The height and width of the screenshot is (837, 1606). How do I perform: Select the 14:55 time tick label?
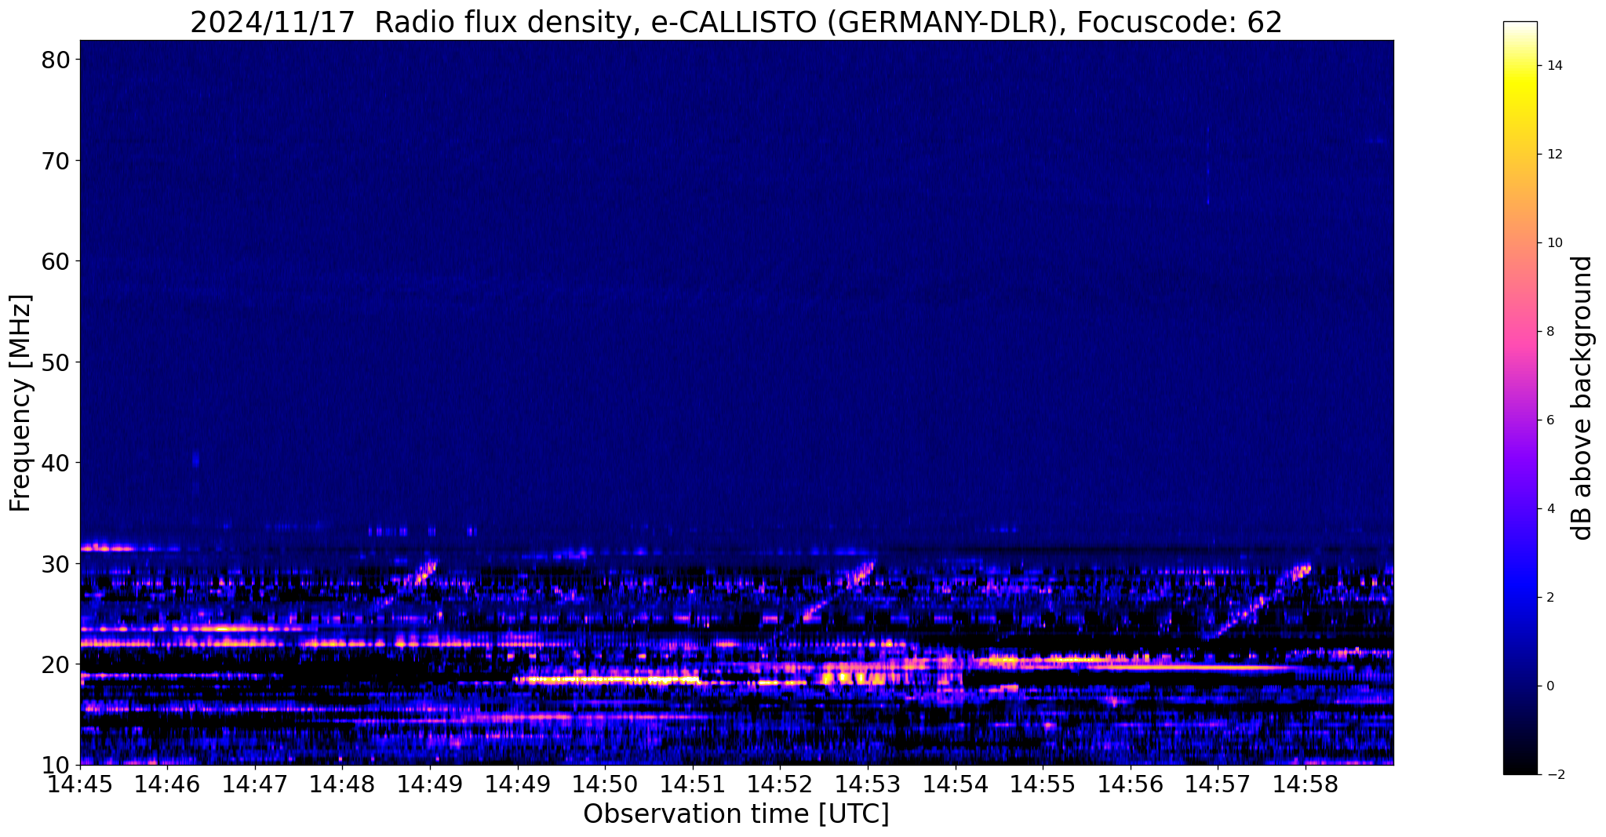(x=1043, y=784)
